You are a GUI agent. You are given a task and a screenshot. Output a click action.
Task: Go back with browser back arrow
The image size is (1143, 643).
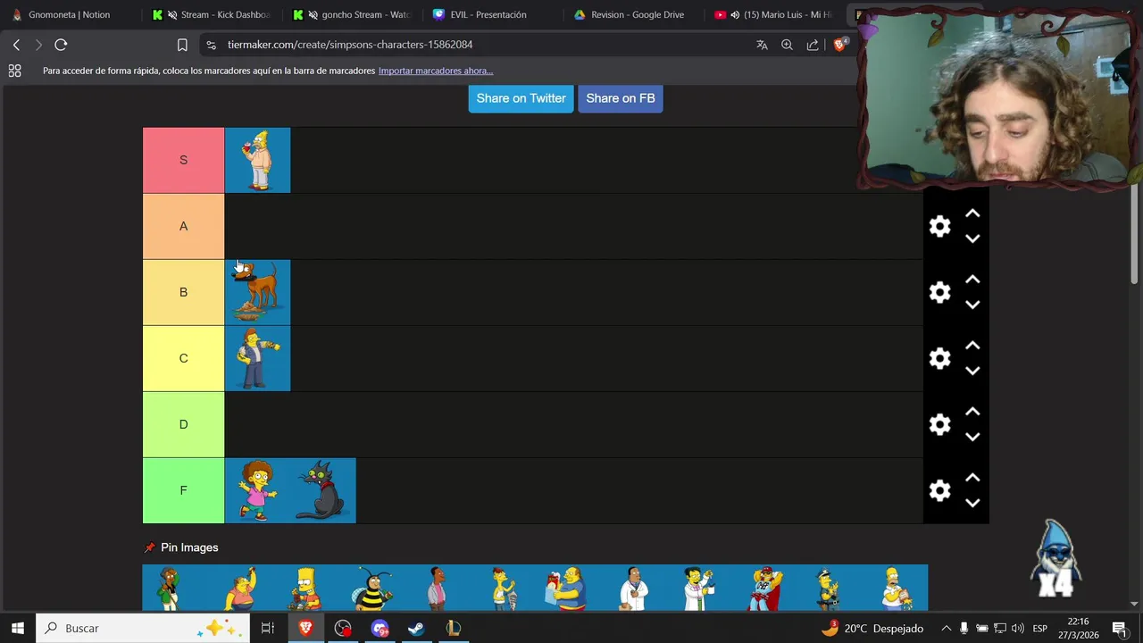tap(16, 45)
